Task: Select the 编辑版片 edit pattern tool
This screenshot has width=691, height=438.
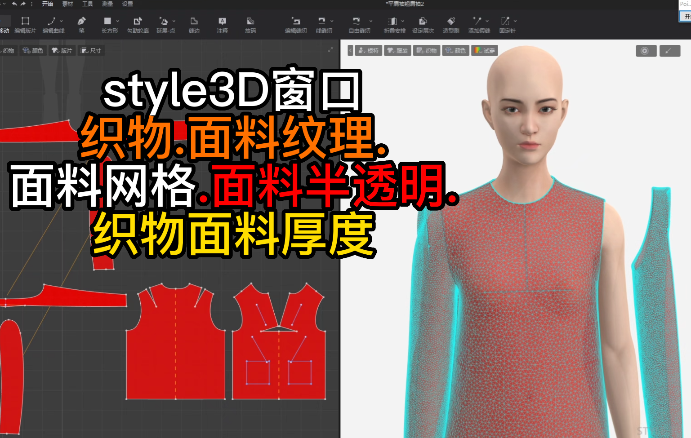Action: 25,25
